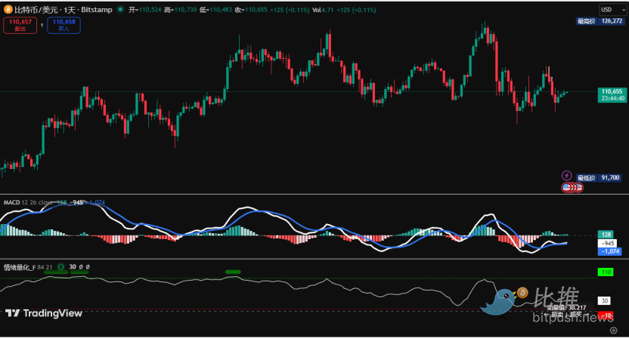
Task: Click the blue -1,074 MACD signal value tag
Action: (609, 251)
